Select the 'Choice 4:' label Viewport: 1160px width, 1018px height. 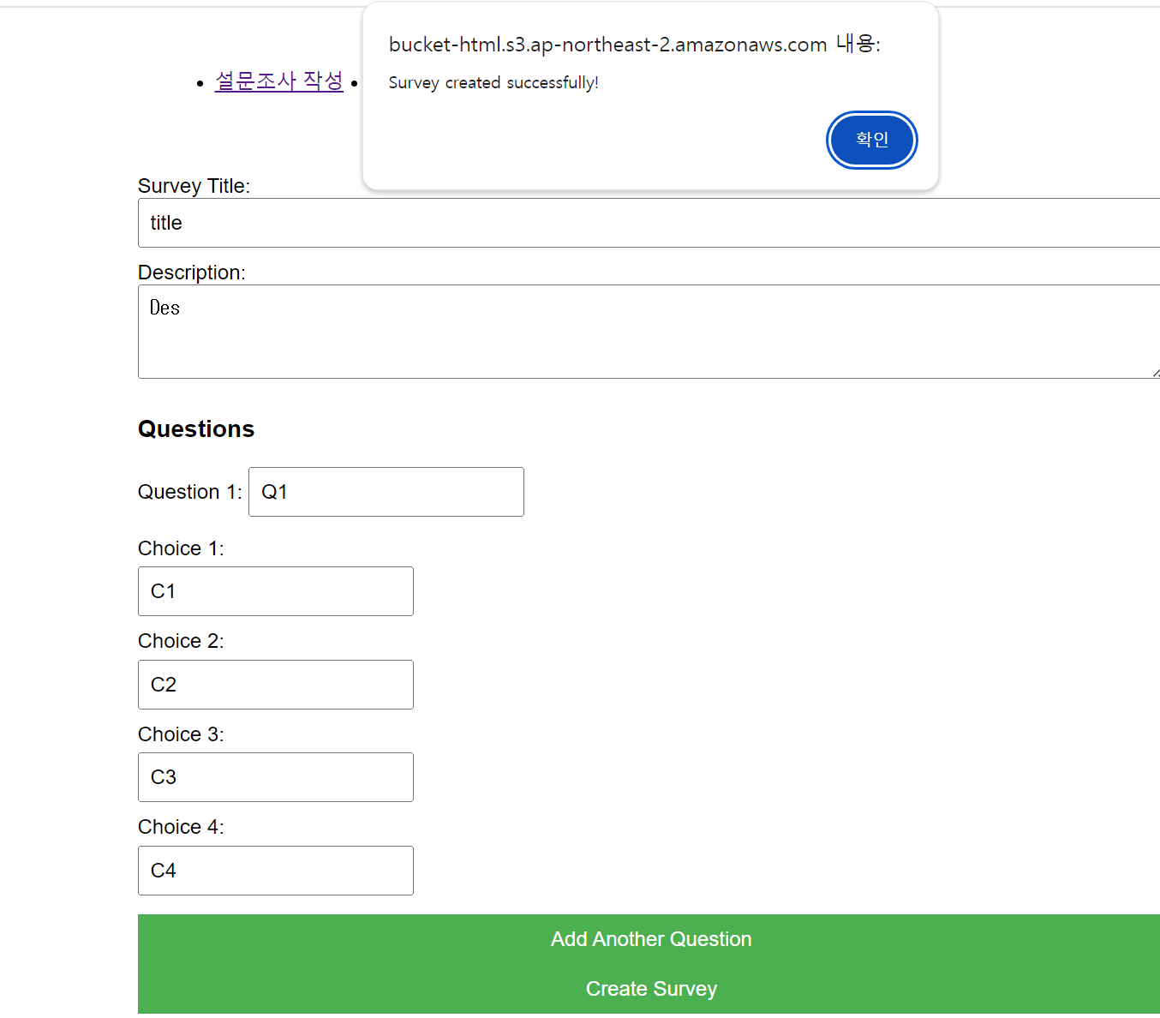pyautogui.click(x=181, y=827)
